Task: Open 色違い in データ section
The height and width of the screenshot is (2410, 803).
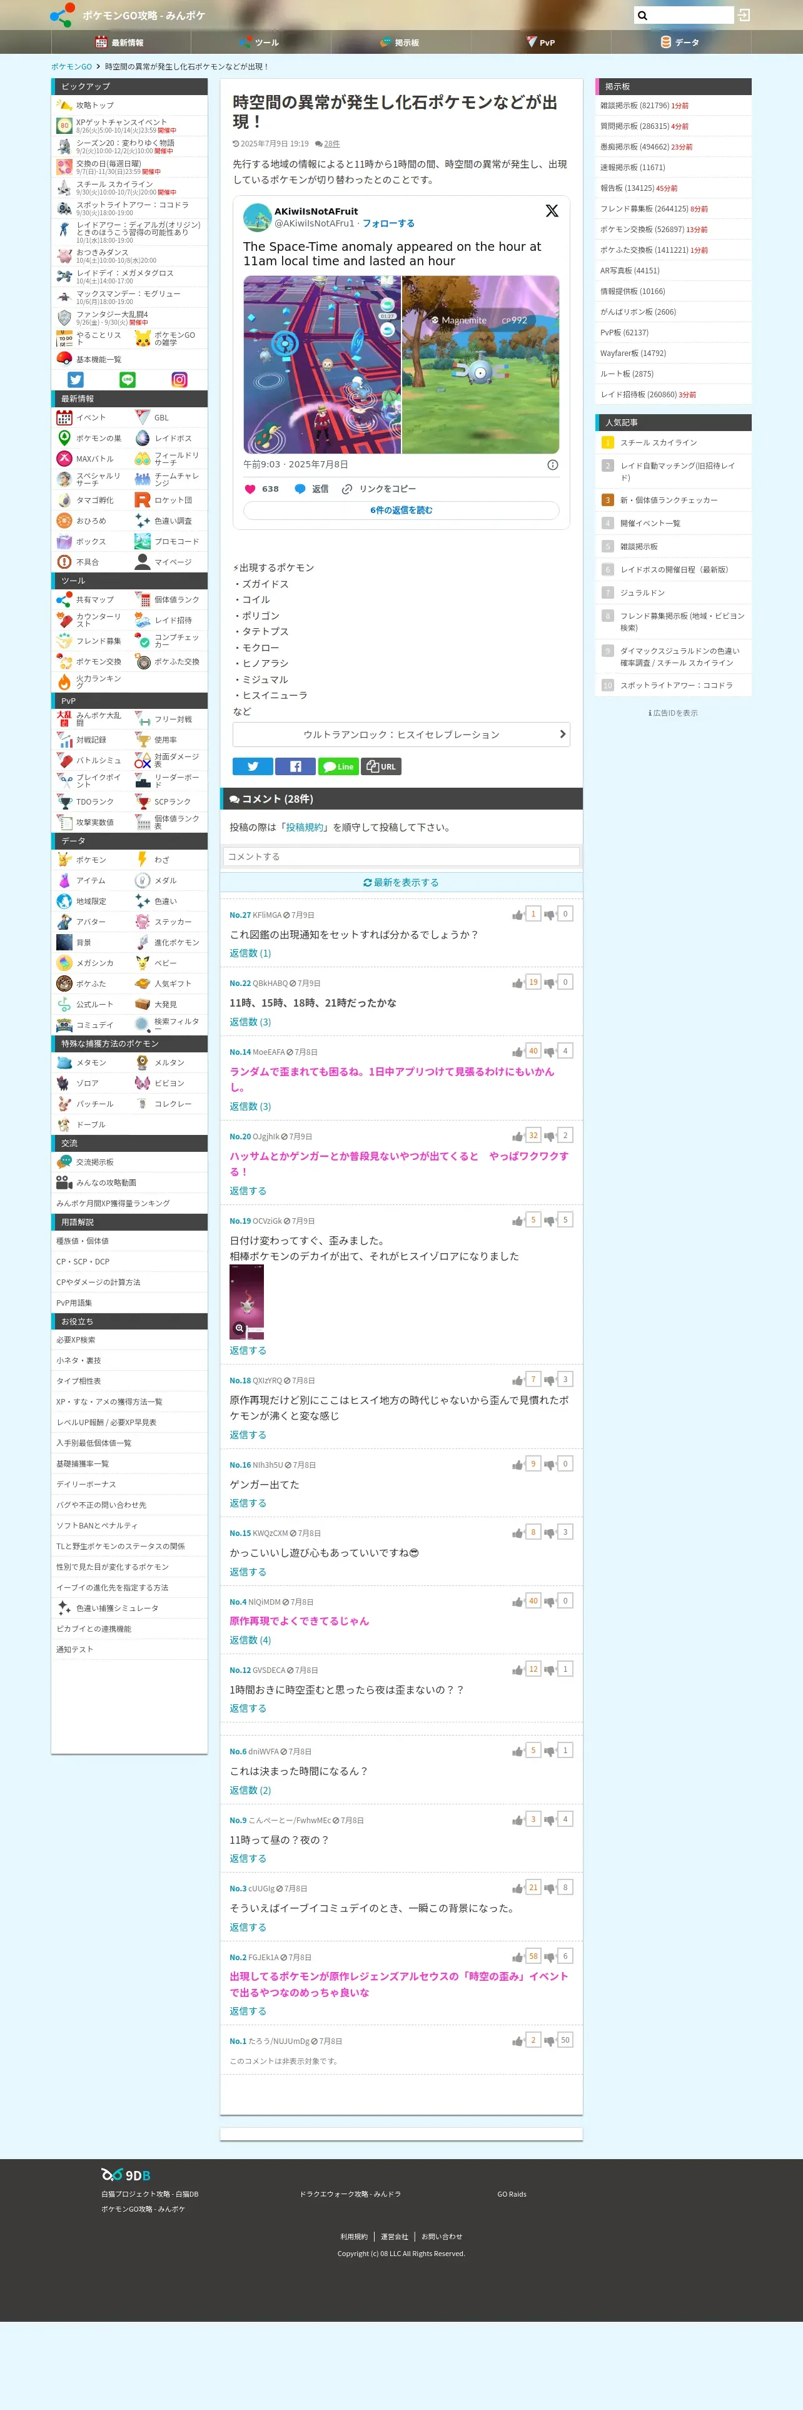Action: 168,901
